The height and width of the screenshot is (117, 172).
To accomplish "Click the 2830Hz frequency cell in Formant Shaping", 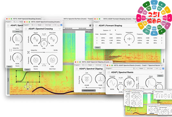I will [119, 38].
